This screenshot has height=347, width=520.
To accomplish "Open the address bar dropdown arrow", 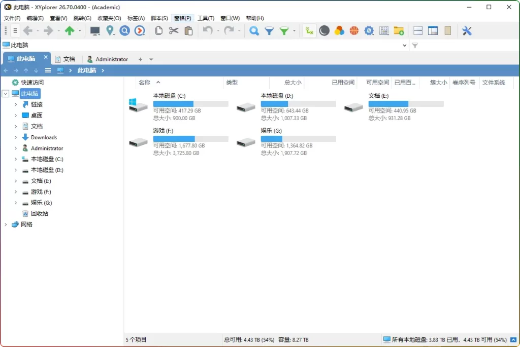I will [405, 45].
